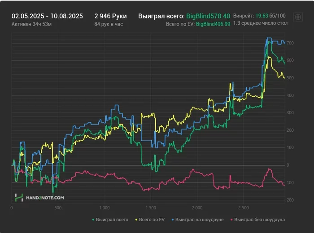Click the 'Активен 34ч 53м' active time text
Image resolution: width=314 pixels, height=233 pixels.
[x=31, y=24]
